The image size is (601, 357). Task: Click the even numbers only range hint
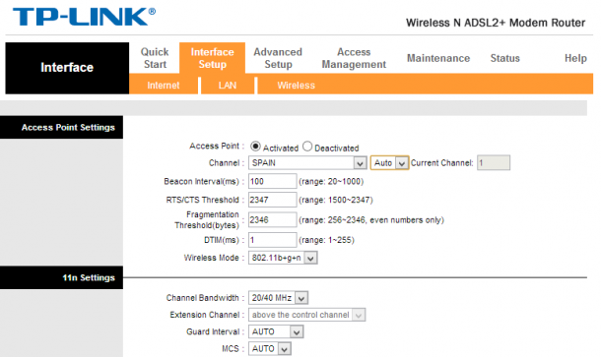[371, 220]
